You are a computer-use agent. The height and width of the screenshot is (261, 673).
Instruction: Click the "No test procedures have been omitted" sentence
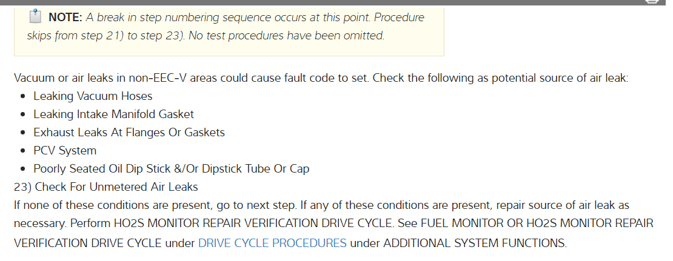point(286,35)
